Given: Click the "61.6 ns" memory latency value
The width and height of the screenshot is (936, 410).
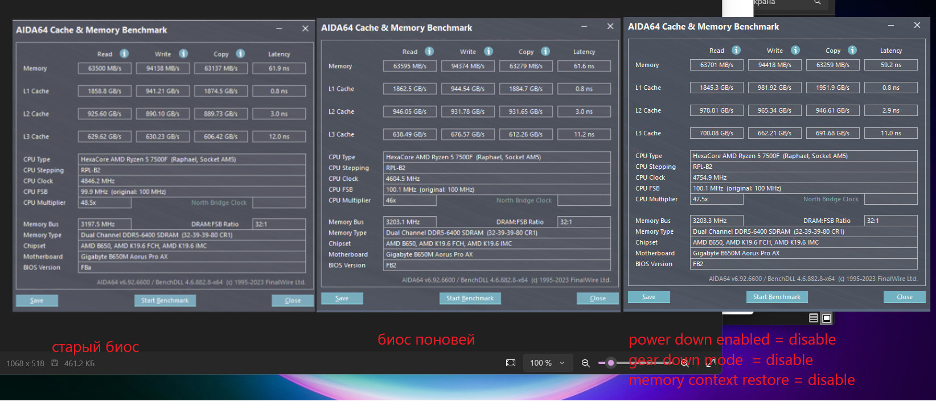Looking at the screenshot, I should point(584,66).
